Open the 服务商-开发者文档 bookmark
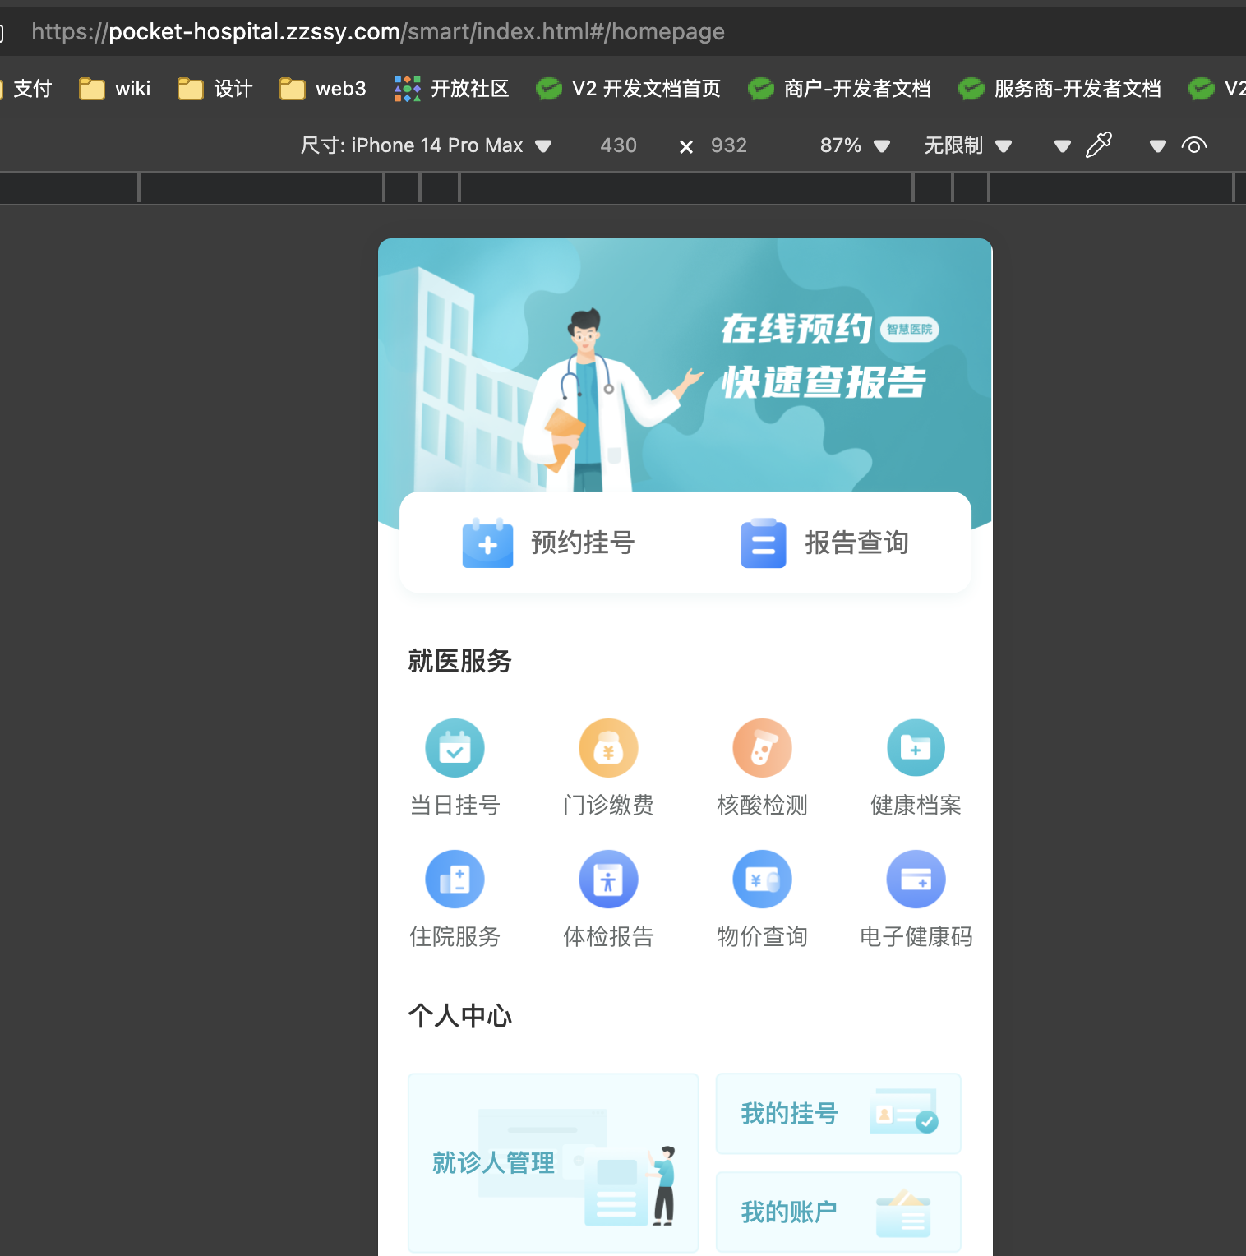Viewport: 1246px width, 1256px height. (x=1059, y=88)
